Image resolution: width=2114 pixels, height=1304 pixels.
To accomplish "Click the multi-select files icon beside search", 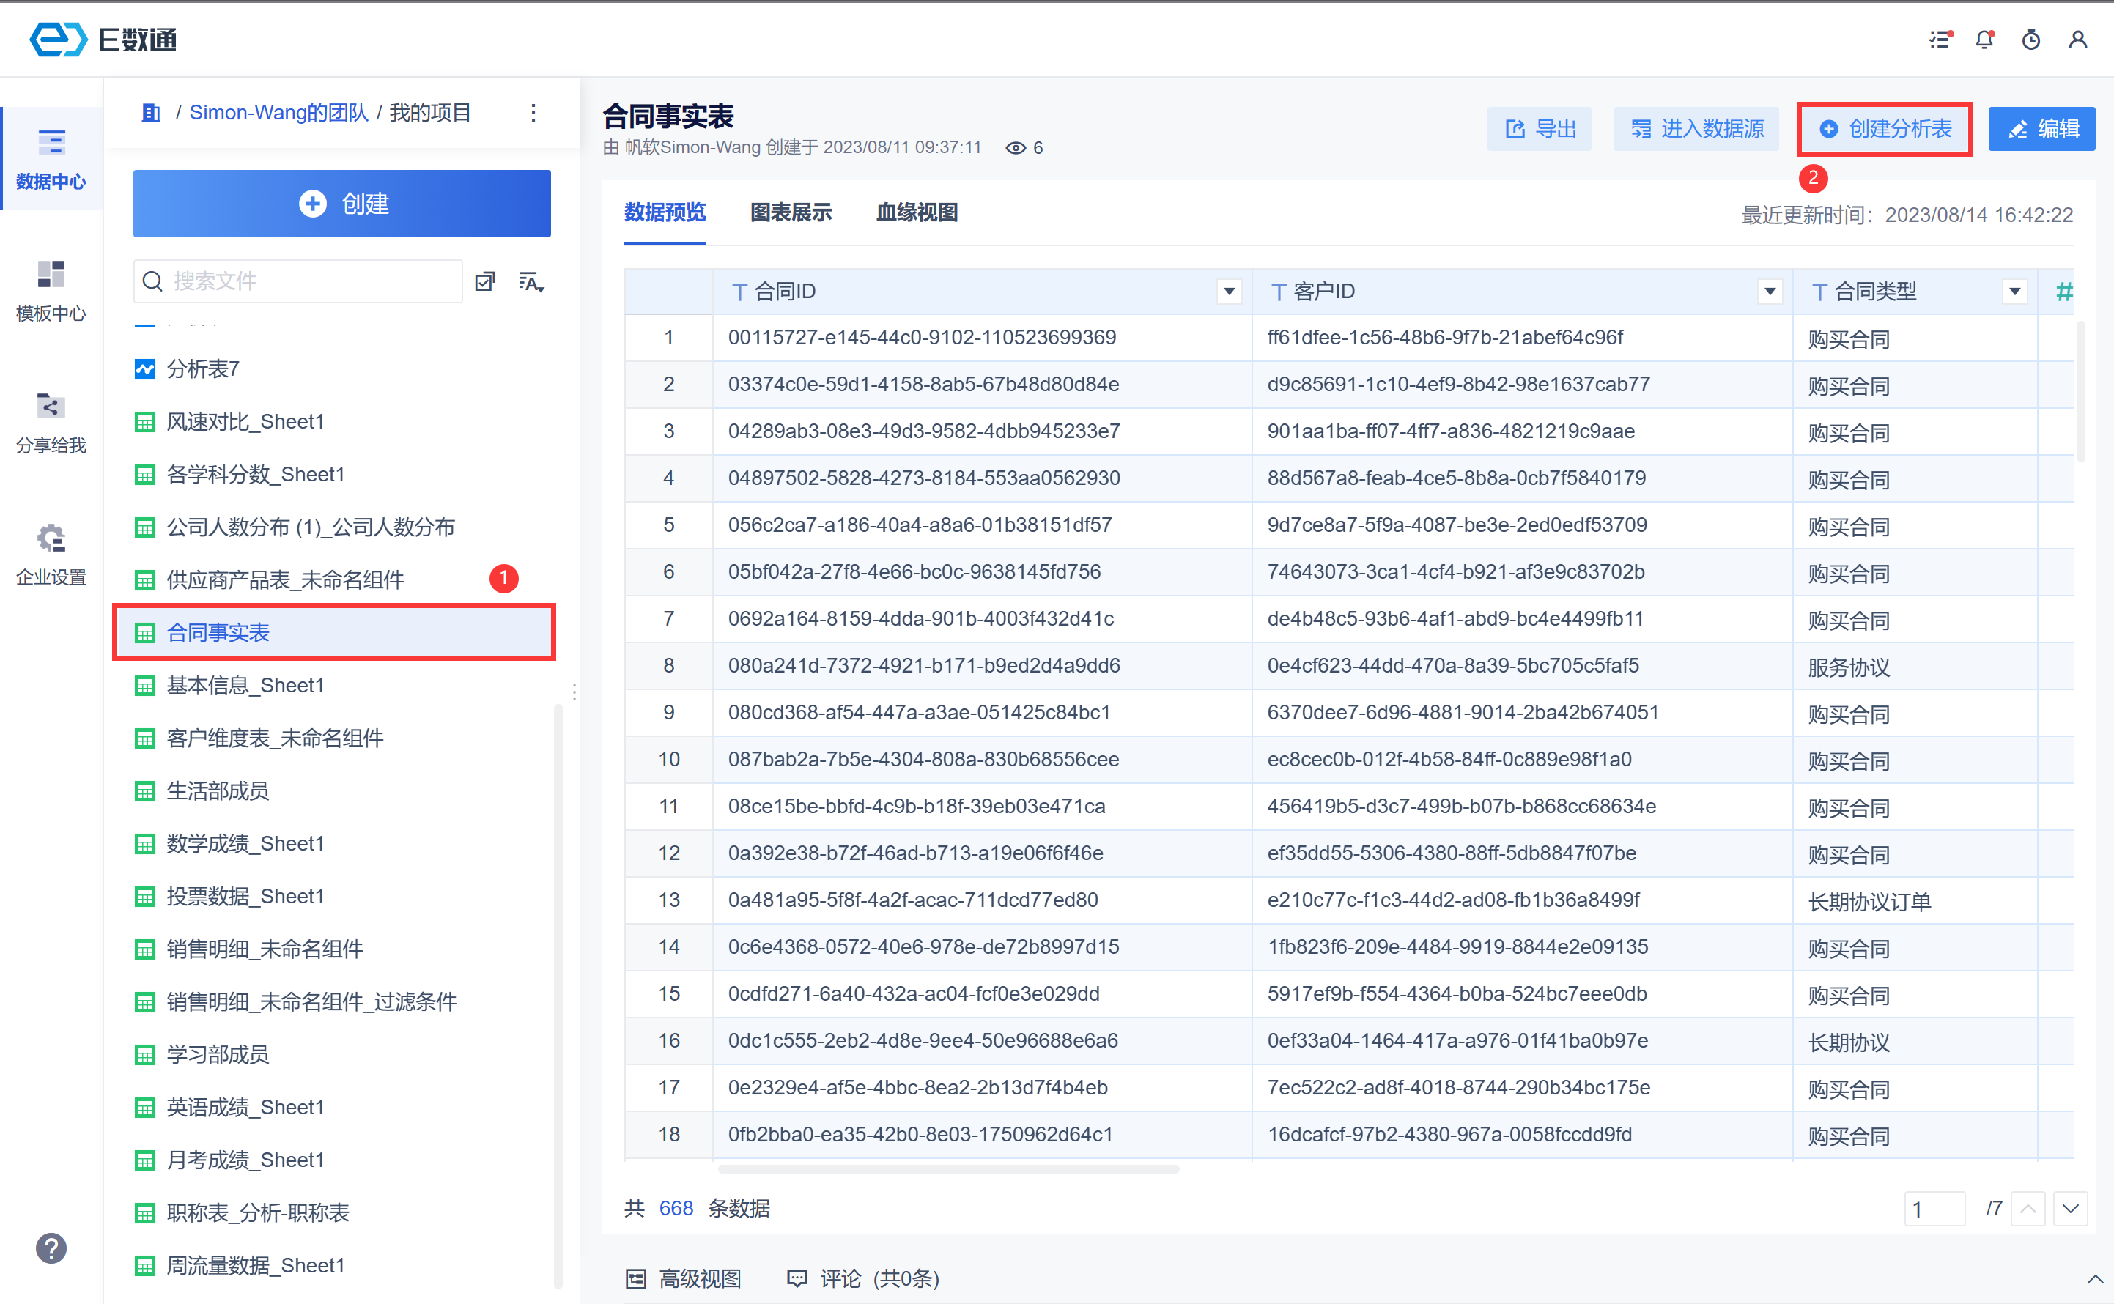I will 485,281.
